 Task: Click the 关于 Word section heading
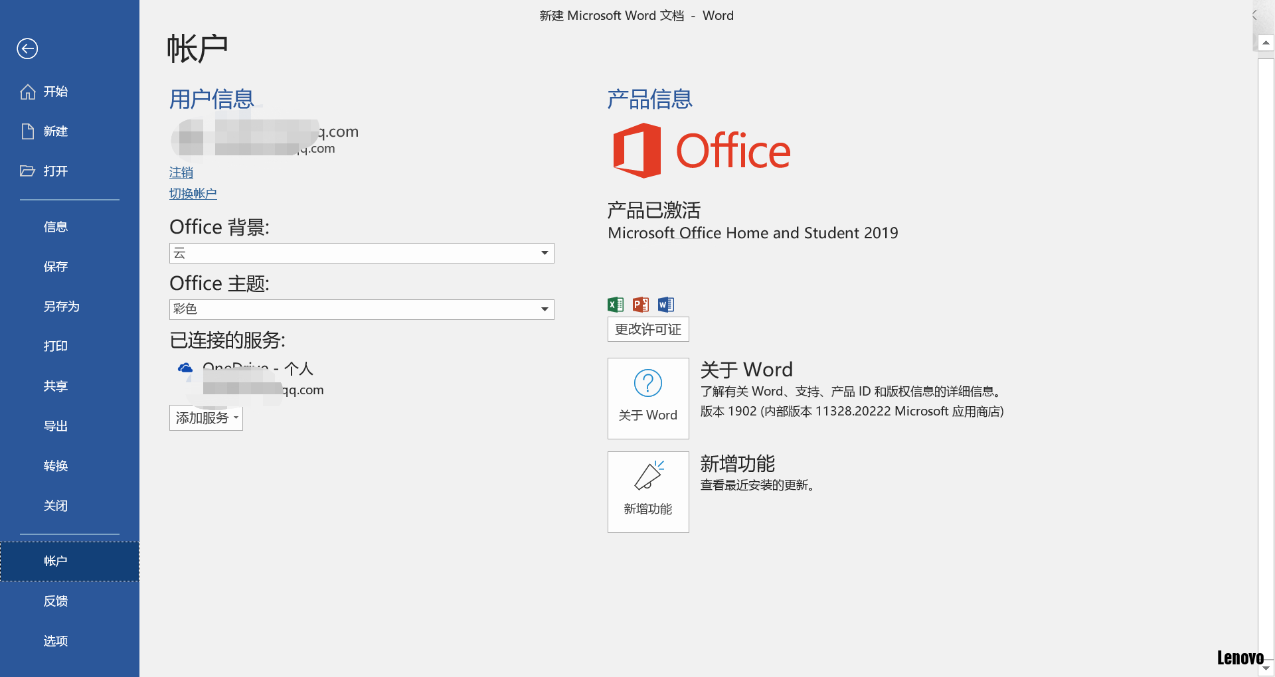pos(747,370)
